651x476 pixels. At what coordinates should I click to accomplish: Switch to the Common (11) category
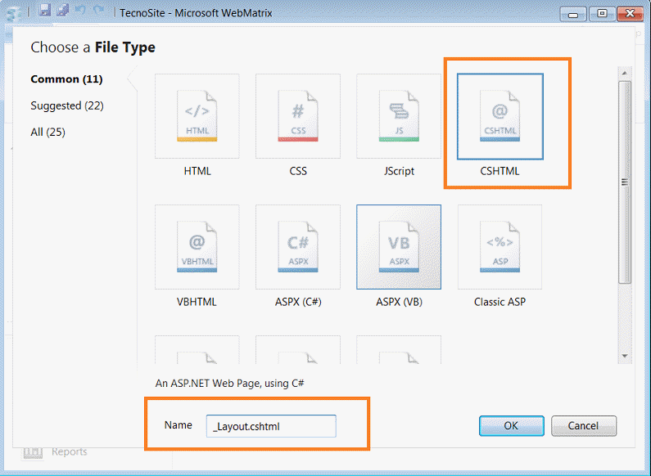(66, 79)
